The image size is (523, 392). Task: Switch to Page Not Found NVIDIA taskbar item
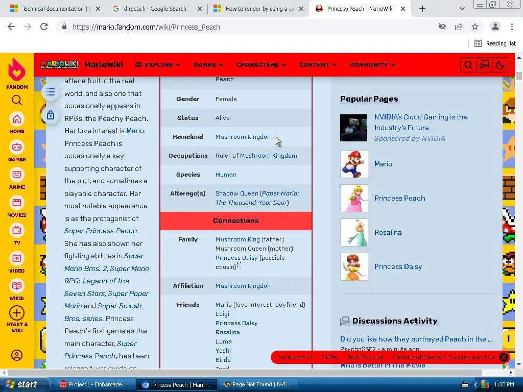tap(259, 384)
